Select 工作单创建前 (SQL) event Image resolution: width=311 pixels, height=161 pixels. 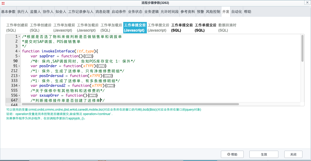pos(17,28)
